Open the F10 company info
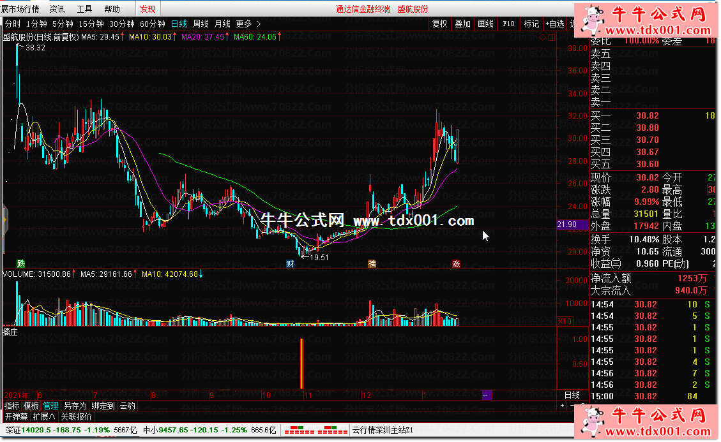This screenshot has width=721, height=442. (x=508, y=24)
